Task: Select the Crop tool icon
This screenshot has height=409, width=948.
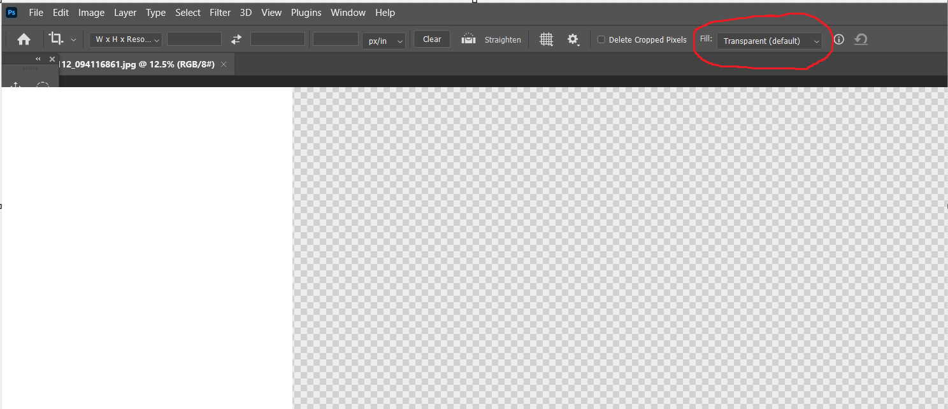Action: click(56, 39)
